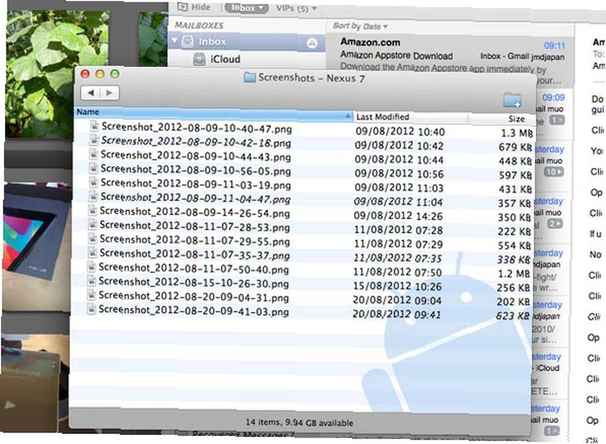
Task: Hide the mailbox list in Mail
Action: 194,7
